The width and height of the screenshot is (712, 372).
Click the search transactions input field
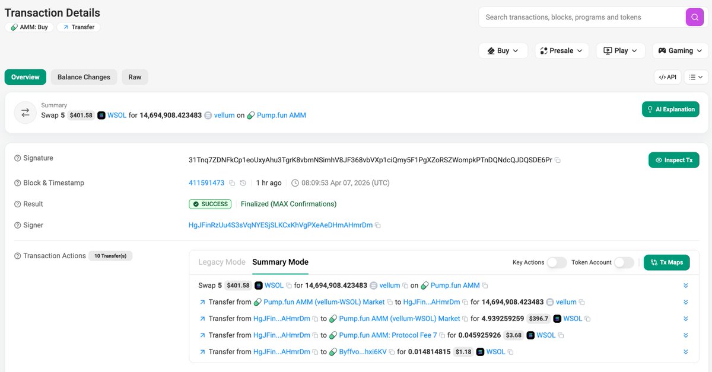click(x=581, y=17)
